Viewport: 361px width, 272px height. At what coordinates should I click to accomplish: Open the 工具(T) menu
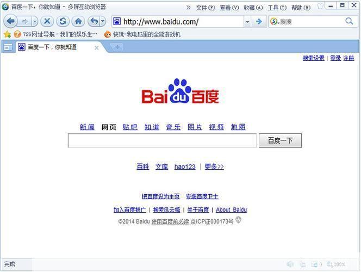[x=277, y=8]
